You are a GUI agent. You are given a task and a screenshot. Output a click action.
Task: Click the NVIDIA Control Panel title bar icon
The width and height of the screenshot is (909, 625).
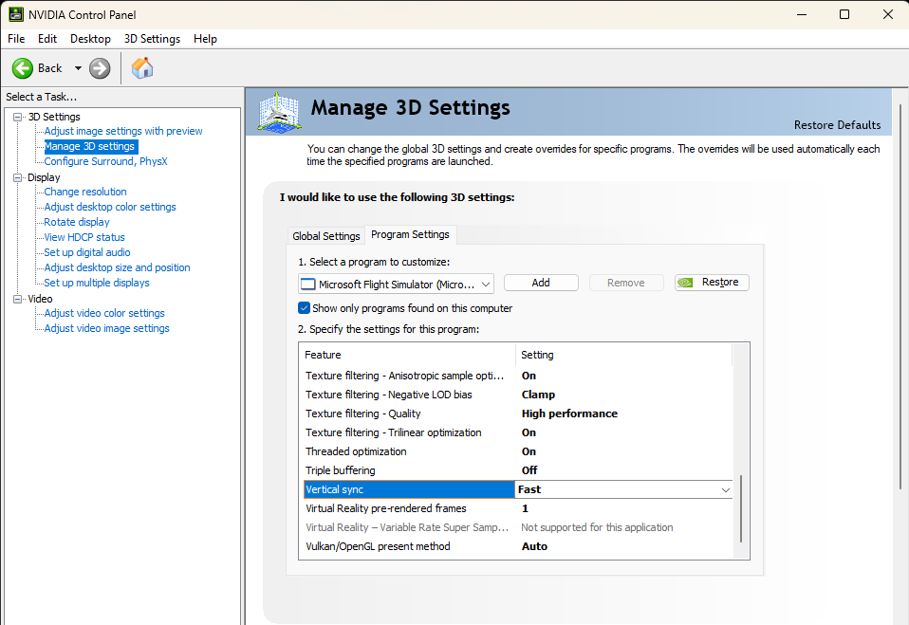tap(15, 14)
